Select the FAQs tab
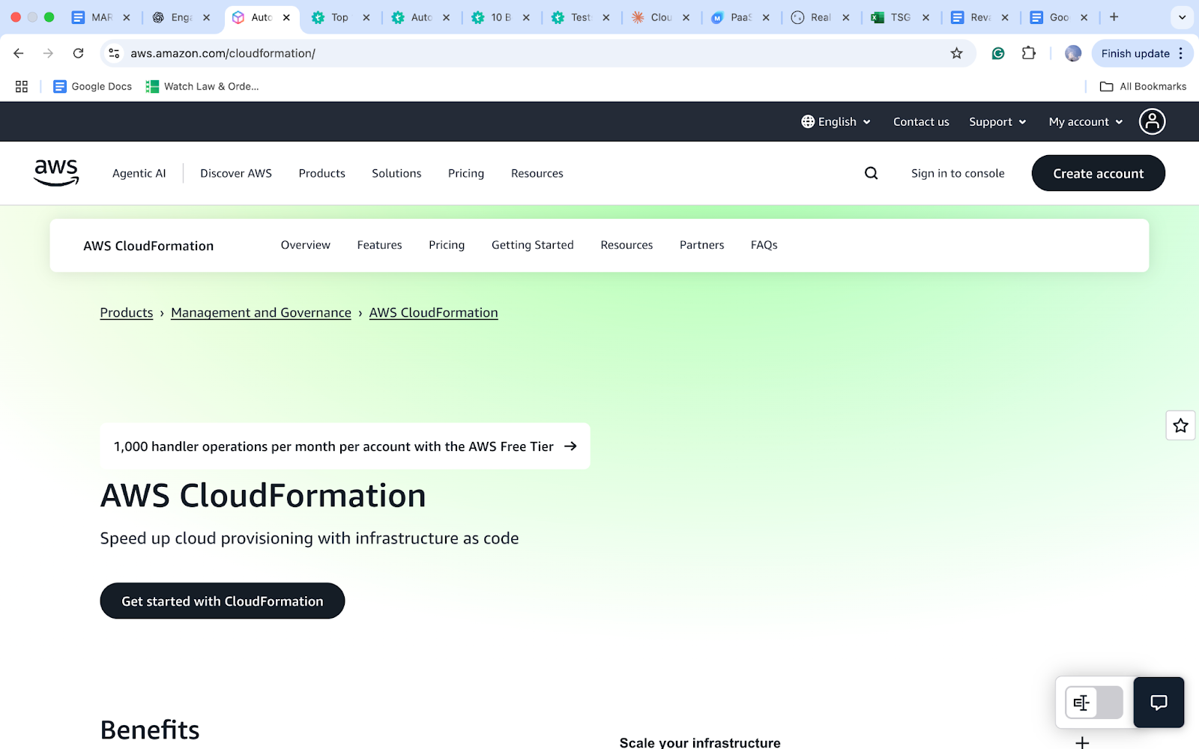 (764, 245)
